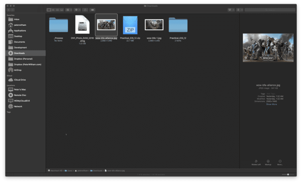The image size is (302, 183).
Task: Open Dropbox (PeterWitham.com) in the sidebar
Action: point(26,64)
